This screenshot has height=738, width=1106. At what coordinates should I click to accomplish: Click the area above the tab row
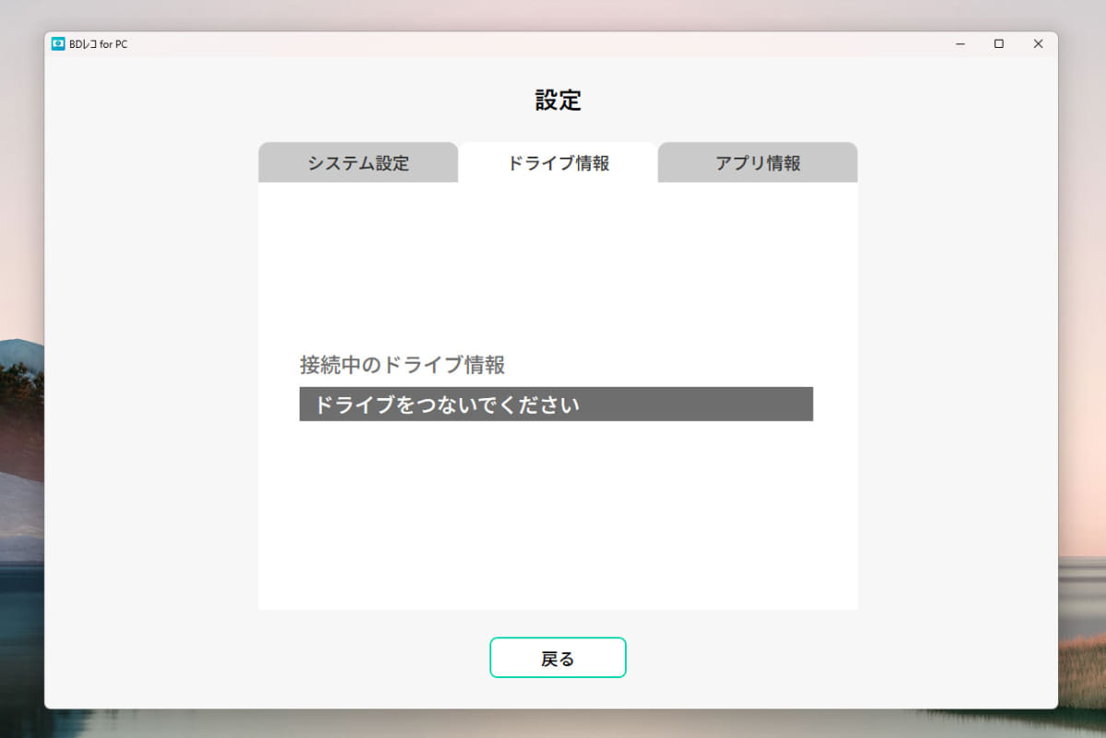[557, 129]
